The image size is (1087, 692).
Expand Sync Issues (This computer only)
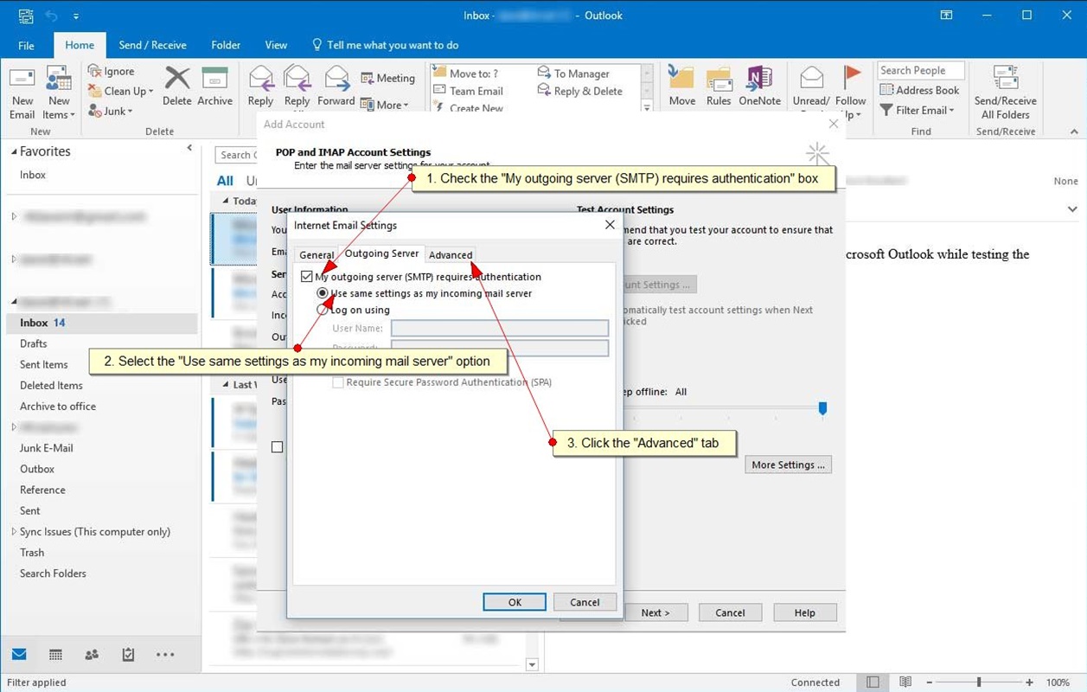tap(14, 532)
